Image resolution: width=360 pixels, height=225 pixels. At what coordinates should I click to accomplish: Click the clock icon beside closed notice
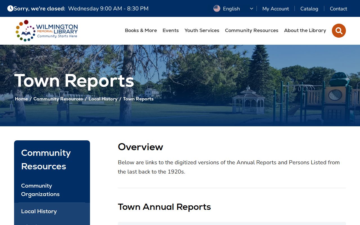pyautogui.click(x=10, y=8)
